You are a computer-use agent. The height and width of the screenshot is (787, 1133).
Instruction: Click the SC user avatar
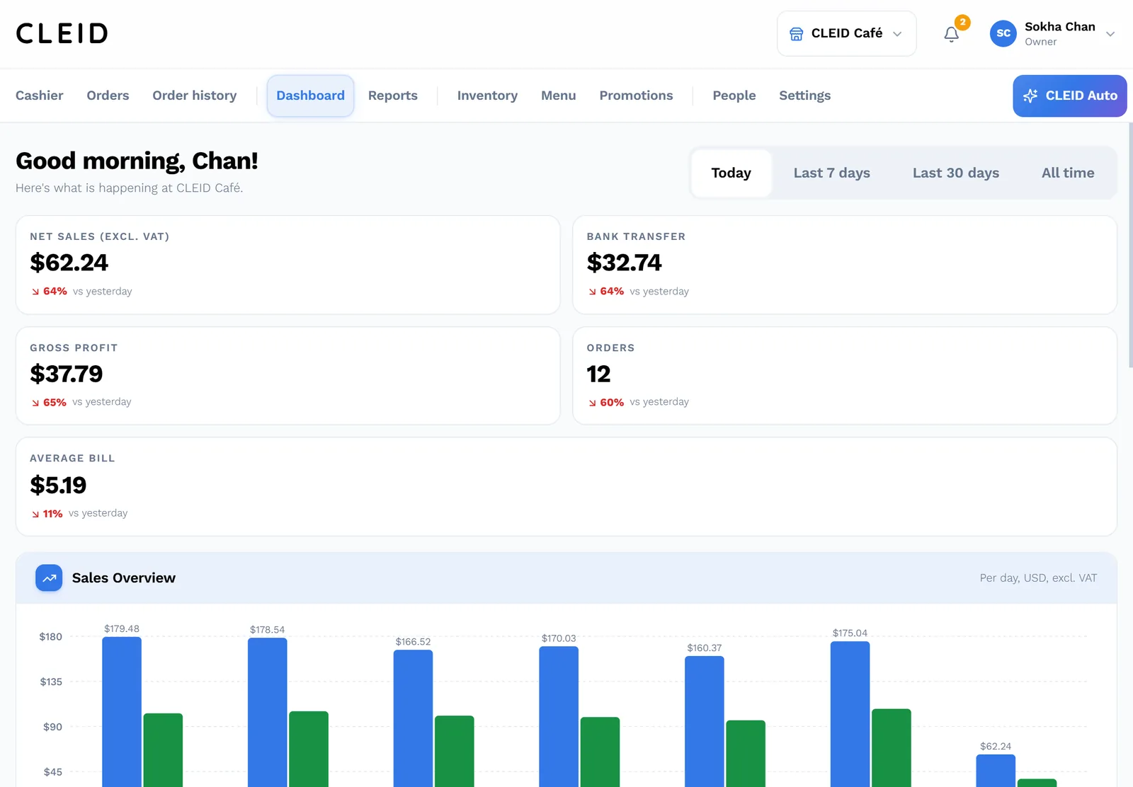(1003, 33)
